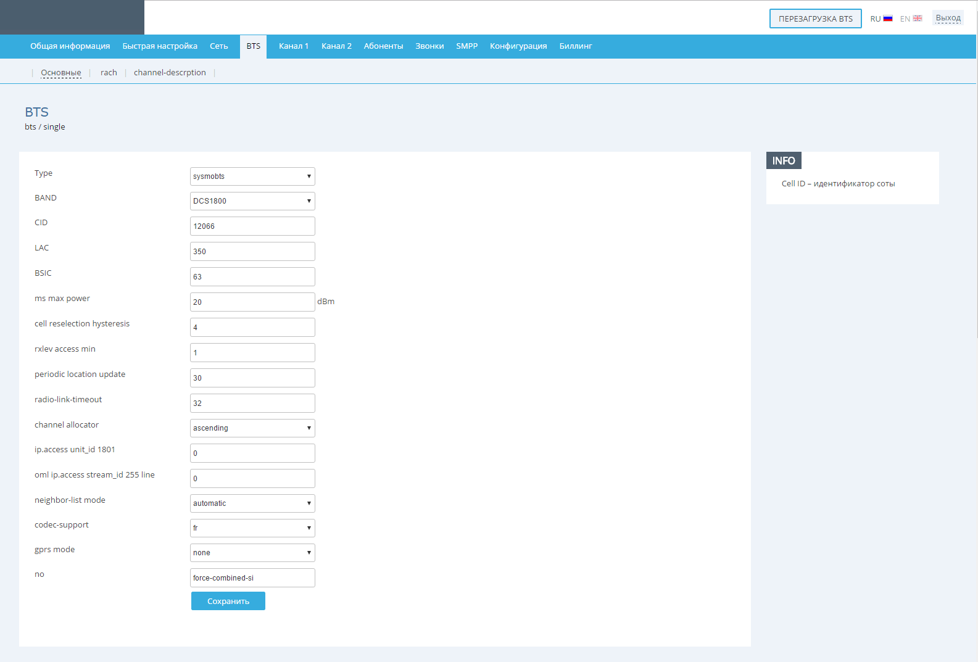The width and height of the screenshot is (978, 662).
Task: Open the Конфигурация tab
Action: click(518, 46)
